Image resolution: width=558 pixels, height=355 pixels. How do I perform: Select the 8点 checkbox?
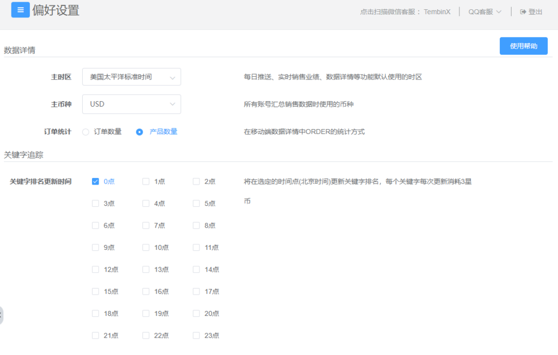196,225
